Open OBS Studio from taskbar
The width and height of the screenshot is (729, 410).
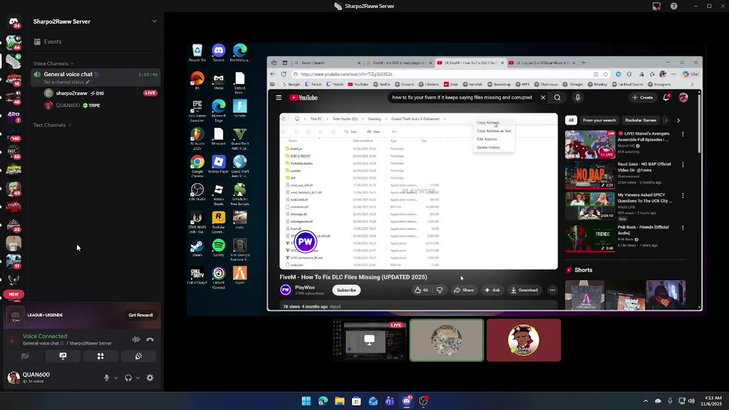(x=423, y=401)
